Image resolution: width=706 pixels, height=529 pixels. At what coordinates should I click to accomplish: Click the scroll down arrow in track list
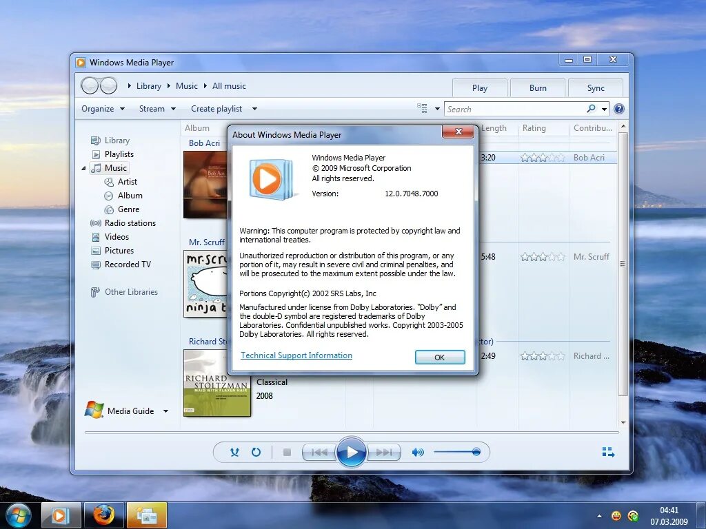point(623,422)
